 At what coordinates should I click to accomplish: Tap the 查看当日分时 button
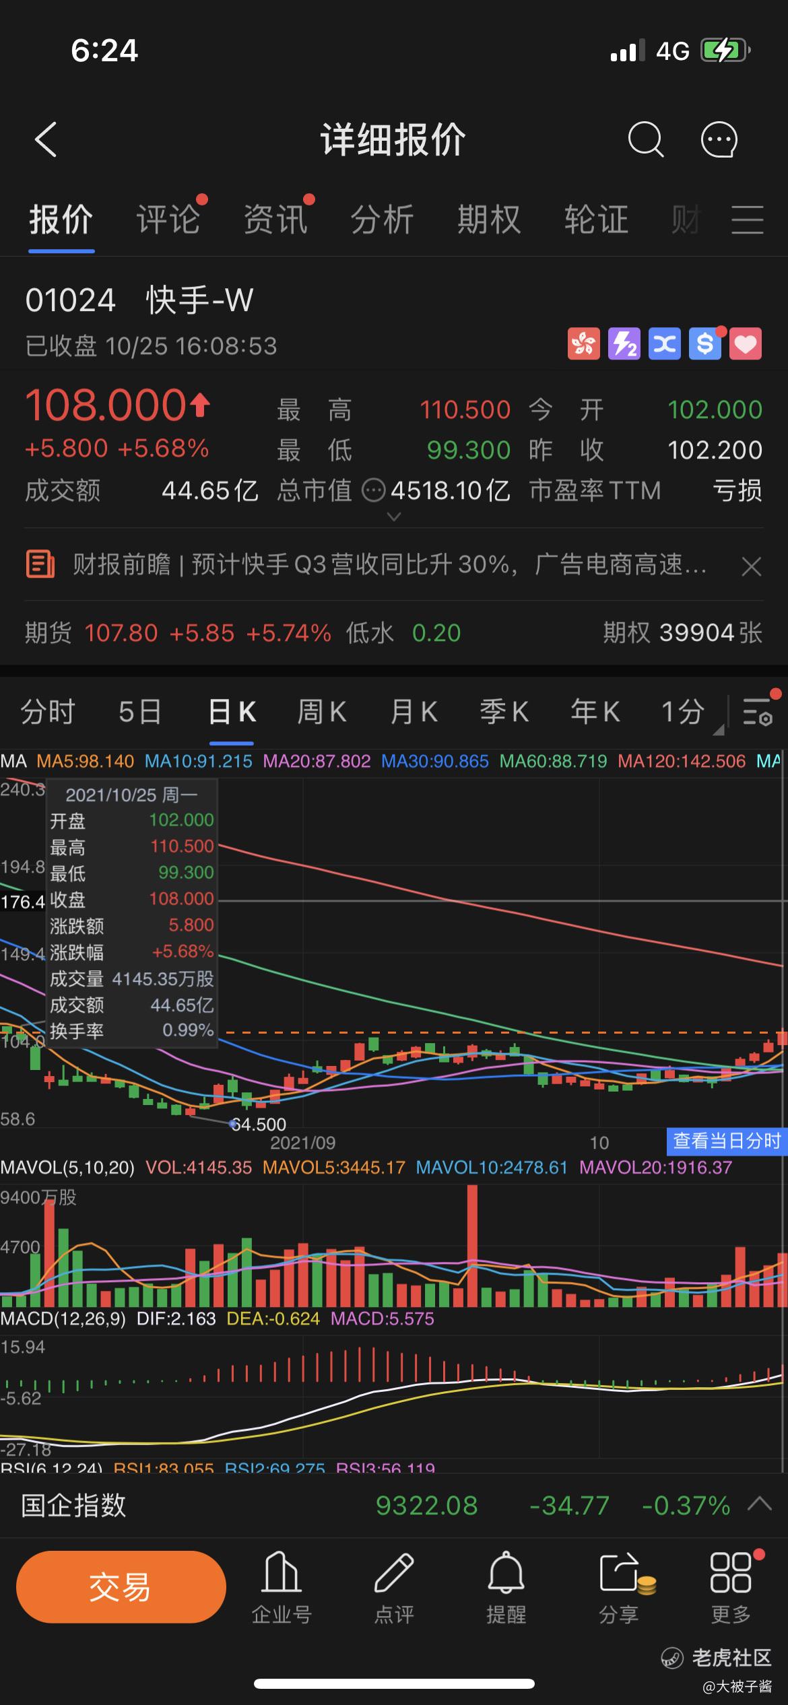click(x=727, y=1140)
